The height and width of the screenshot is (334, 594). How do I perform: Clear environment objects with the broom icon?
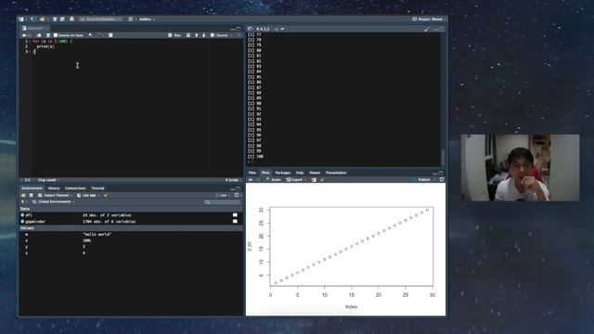tap(106, 196)
